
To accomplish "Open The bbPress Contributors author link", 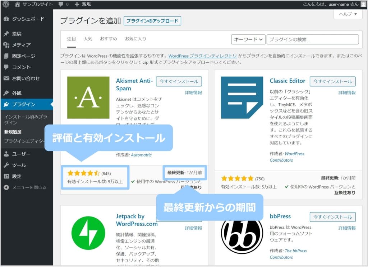I will 288,254.
